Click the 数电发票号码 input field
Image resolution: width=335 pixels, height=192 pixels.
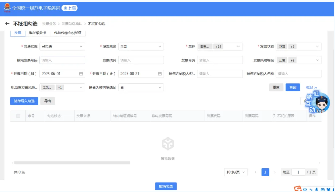[x=62, y=60]
